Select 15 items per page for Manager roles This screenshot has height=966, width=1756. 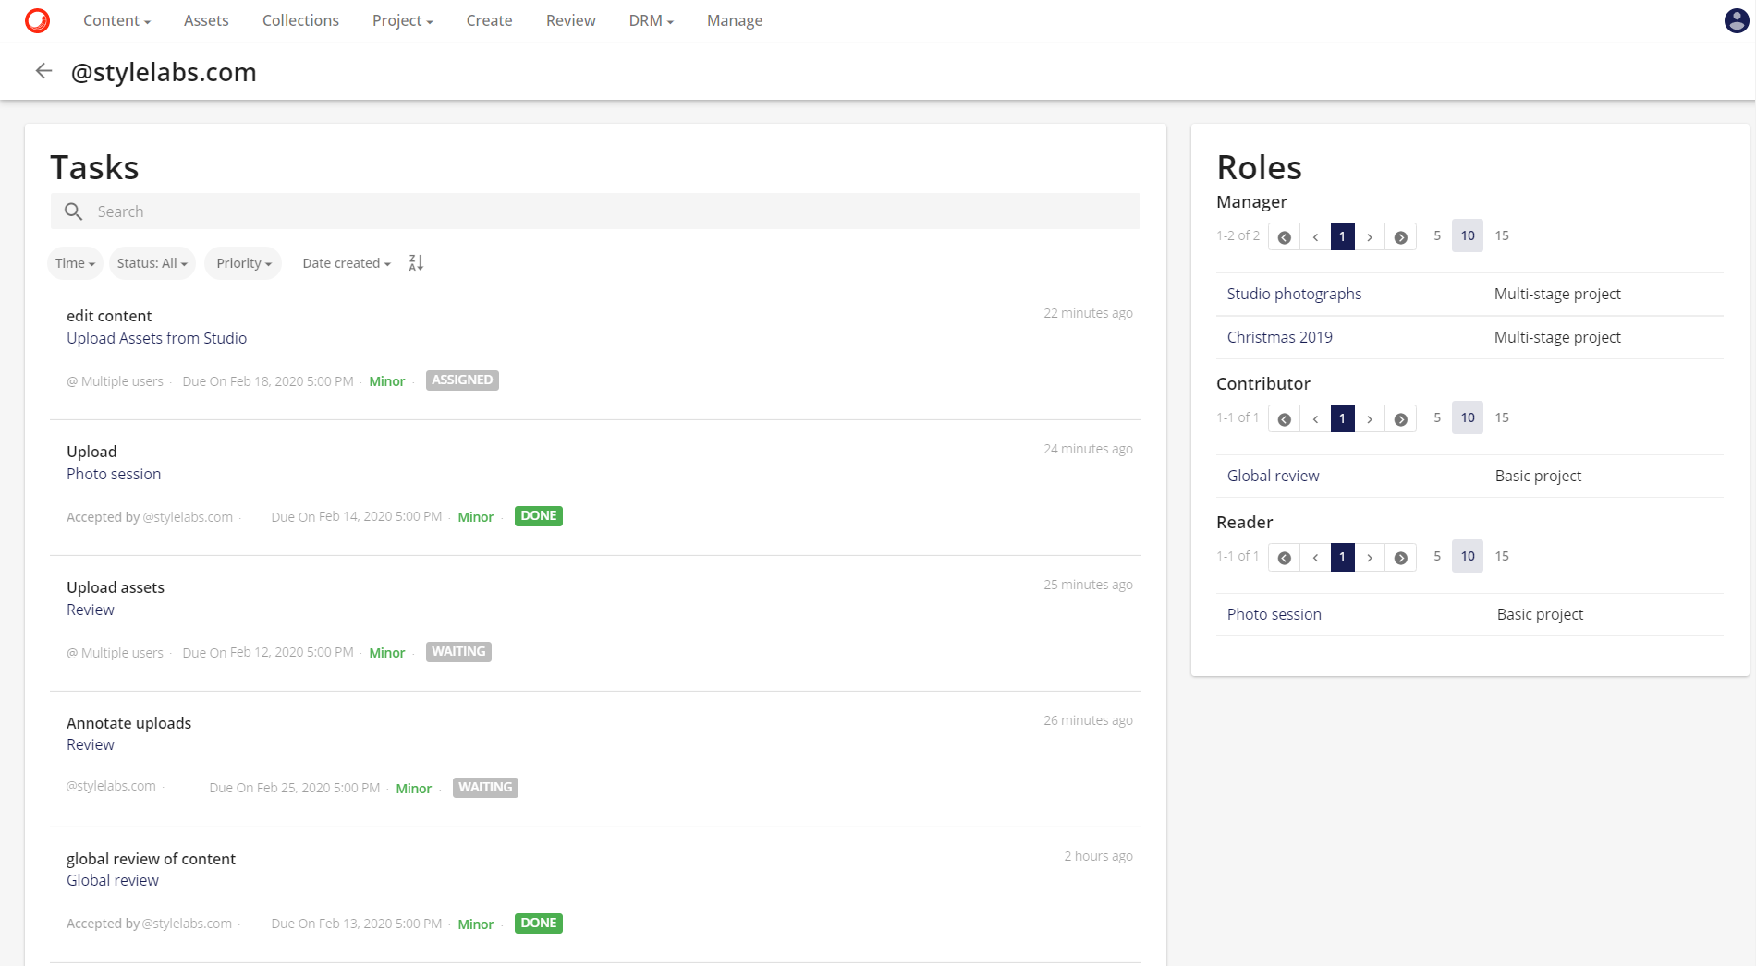tap(1502, 235)
